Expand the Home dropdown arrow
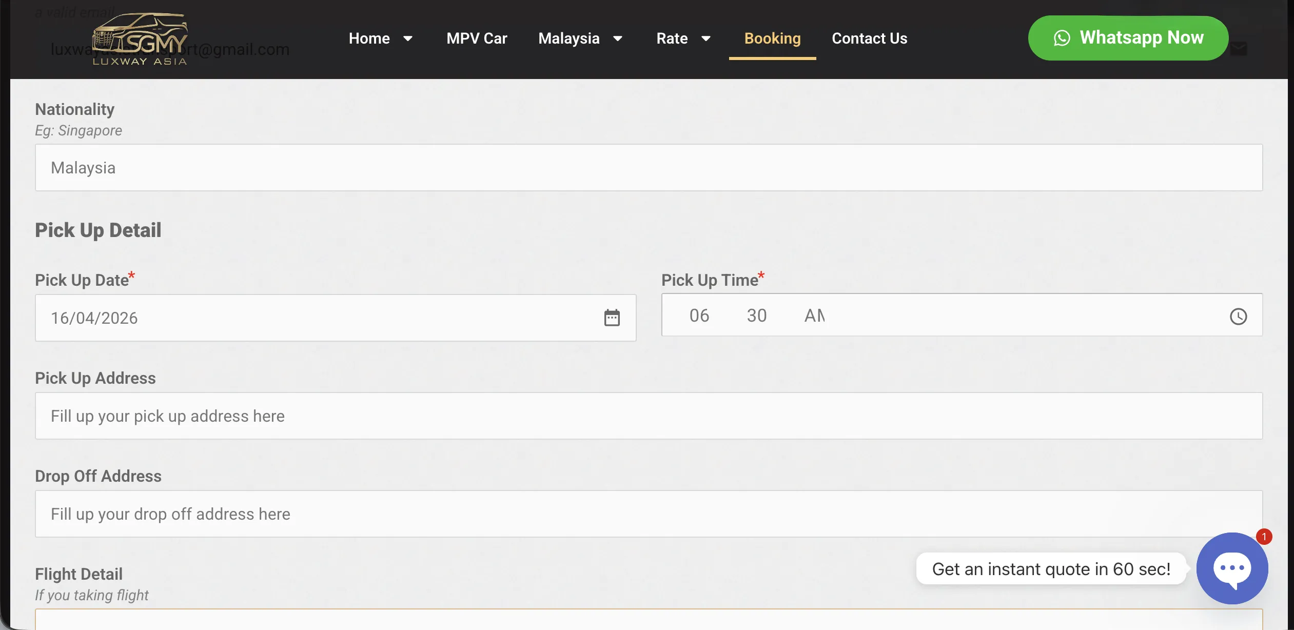 pos(408,38)
